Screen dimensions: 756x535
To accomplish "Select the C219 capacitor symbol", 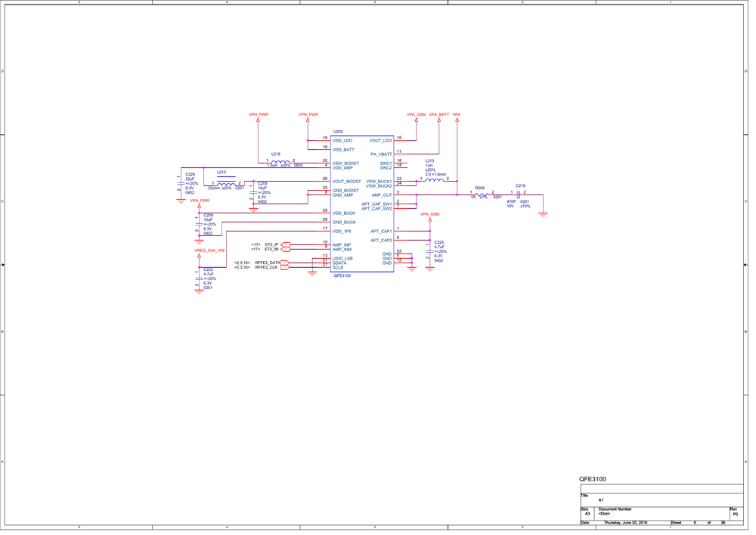I will [519, 195].
